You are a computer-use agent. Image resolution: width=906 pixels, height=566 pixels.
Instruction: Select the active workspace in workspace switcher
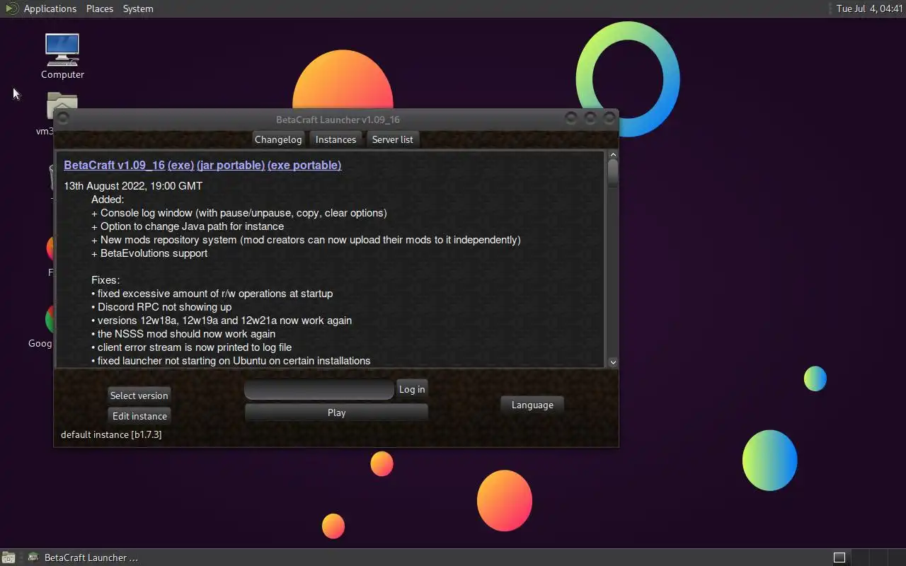pyautogui.click(x=839, y=558)
